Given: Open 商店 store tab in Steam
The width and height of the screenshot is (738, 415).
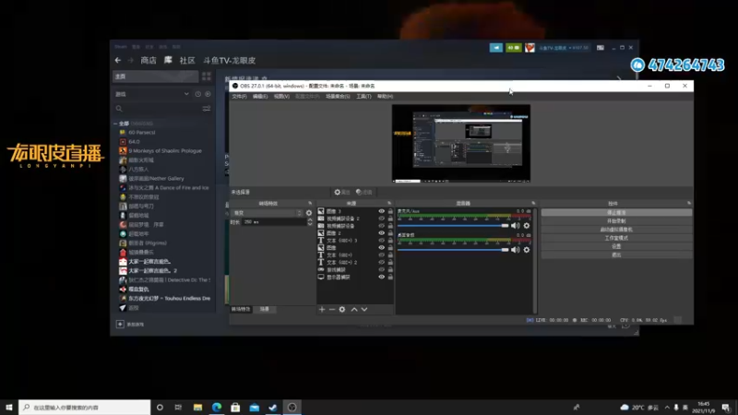Looking at the screenshot, I should (149, 60).
